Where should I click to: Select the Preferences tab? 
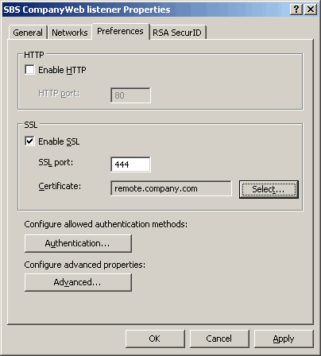point(120,31)
